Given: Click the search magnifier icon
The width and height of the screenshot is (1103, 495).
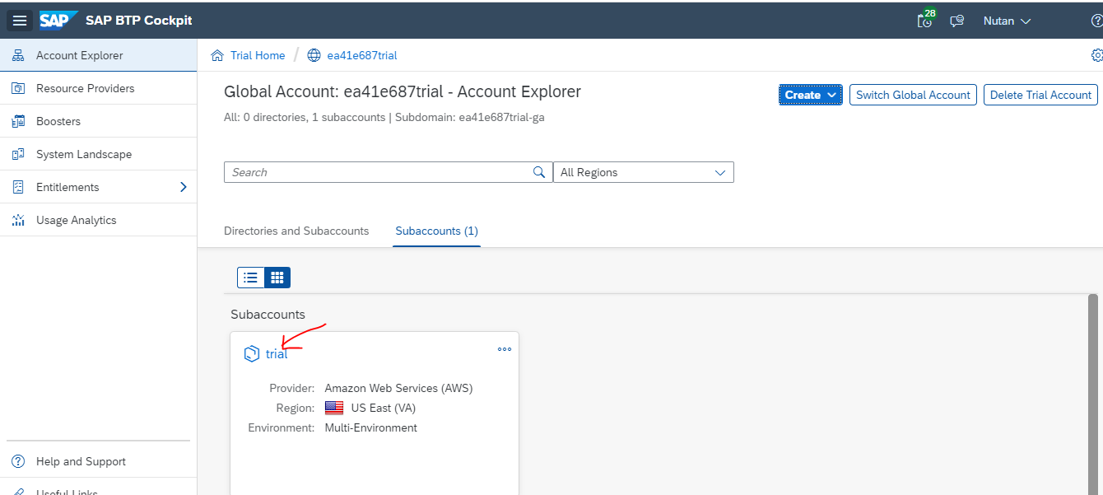Looking at the screenshot, I should tap(539, 172).
